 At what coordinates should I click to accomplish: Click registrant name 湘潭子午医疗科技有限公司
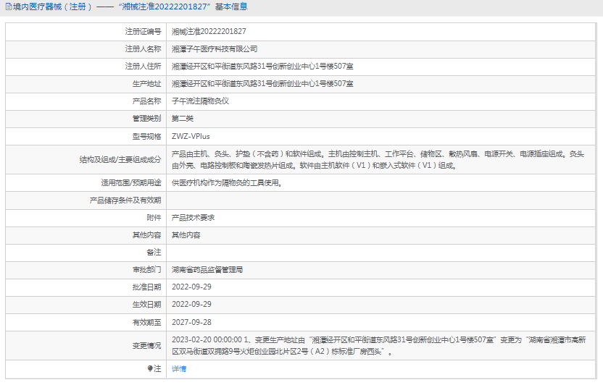(x=215, y=49)
